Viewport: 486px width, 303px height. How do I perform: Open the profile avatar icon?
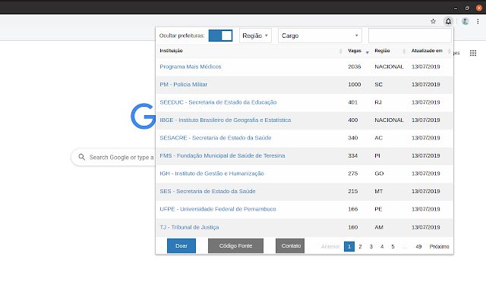pyautogui.click(x=465, y=21)
